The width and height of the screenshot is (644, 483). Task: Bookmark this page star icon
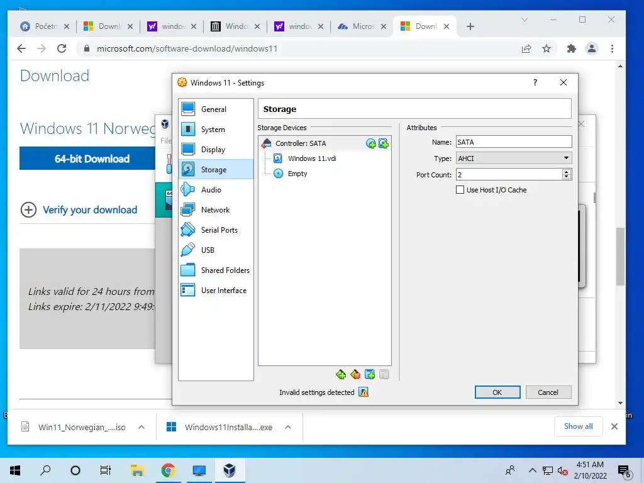547,48
